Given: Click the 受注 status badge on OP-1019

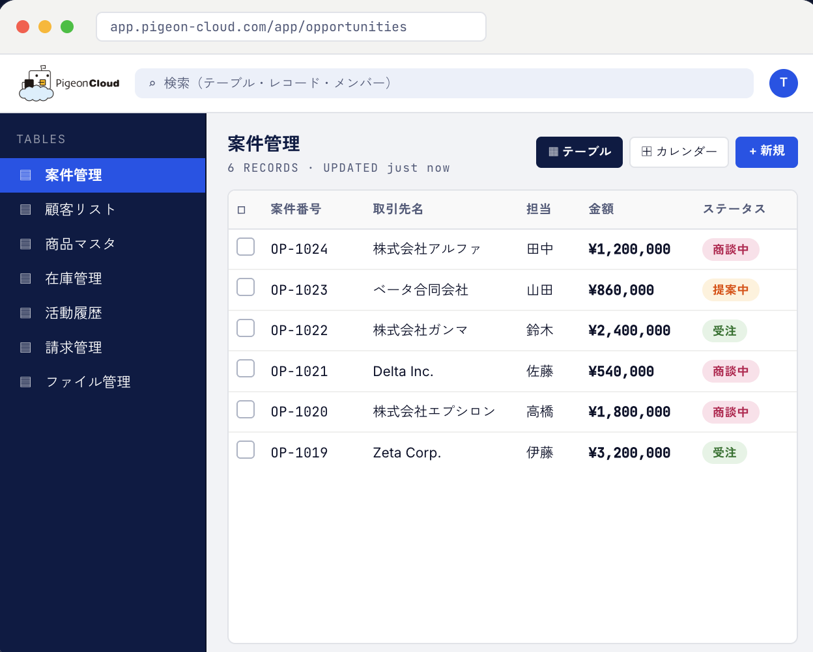Looking at the screenshot, I should [x=724, y=453].
